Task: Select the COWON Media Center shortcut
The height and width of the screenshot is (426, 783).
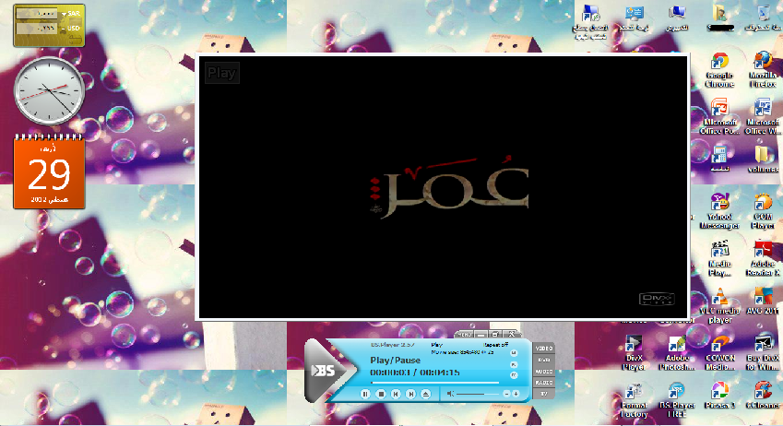Action: (x=719, y=353)
